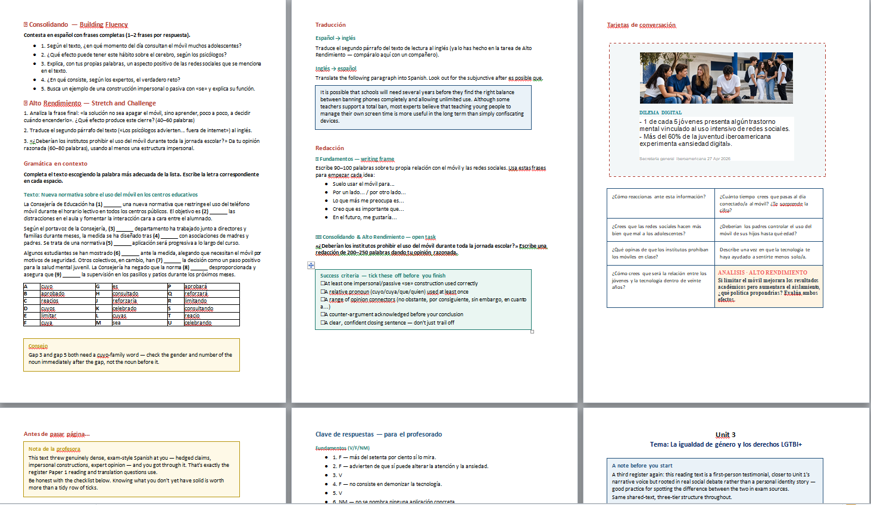The height and width of the screenshot is (505, 871).
Task: Click the English paragraph box starting "It is possible"
Action: [423, 108]
